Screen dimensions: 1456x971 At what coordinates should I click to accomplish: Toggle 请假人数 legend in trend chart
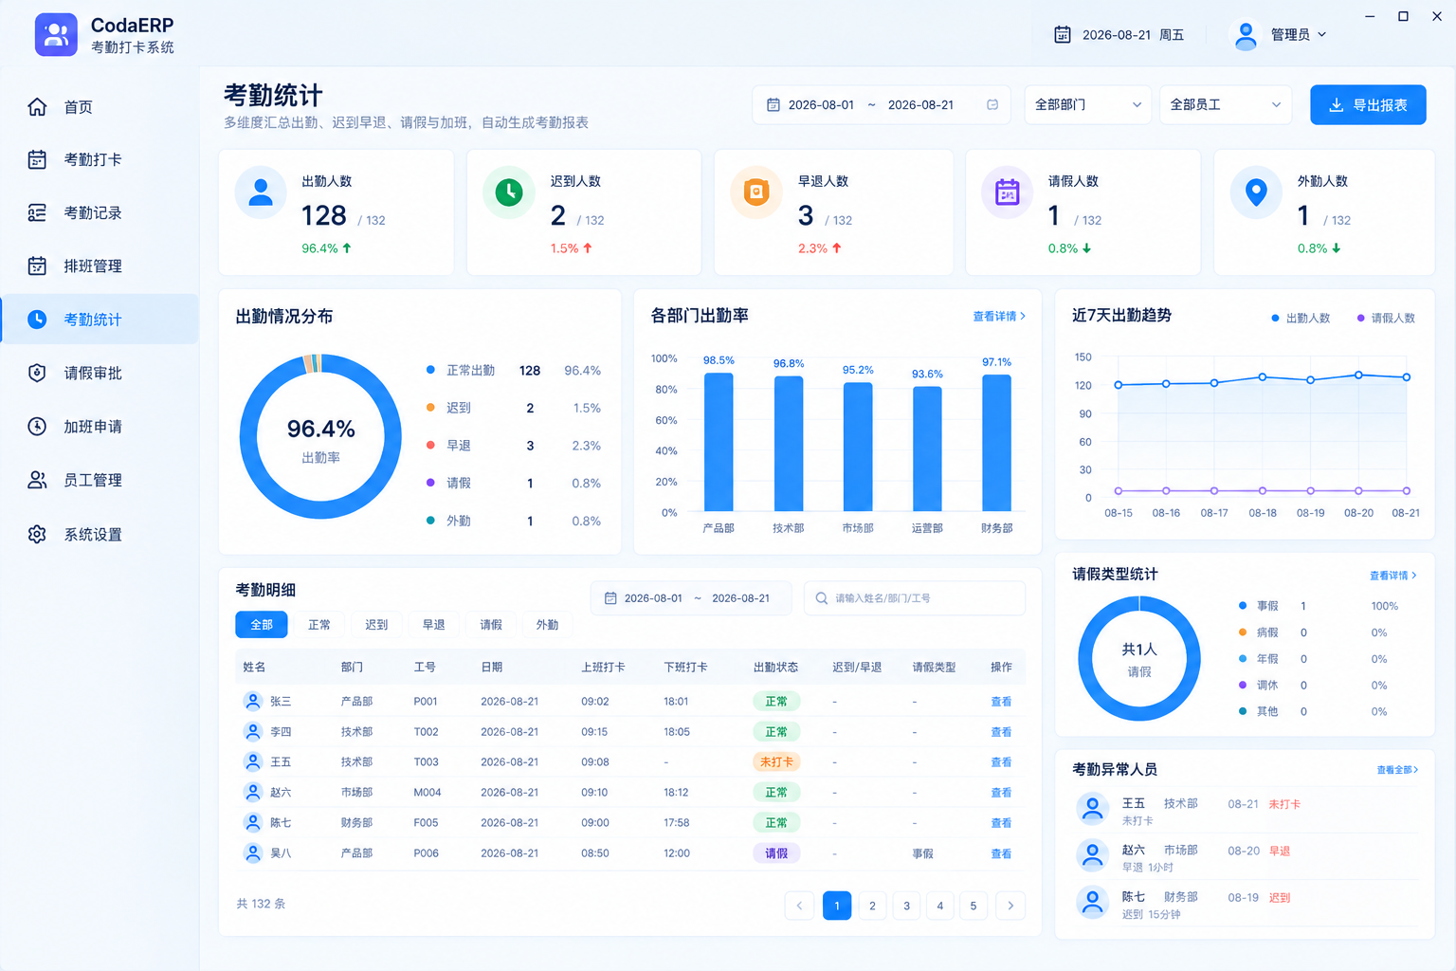[1386, 319]
